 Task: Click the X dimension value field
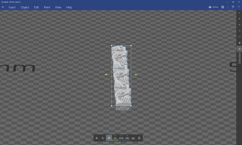pyautogui.click(x=115, y=138)
